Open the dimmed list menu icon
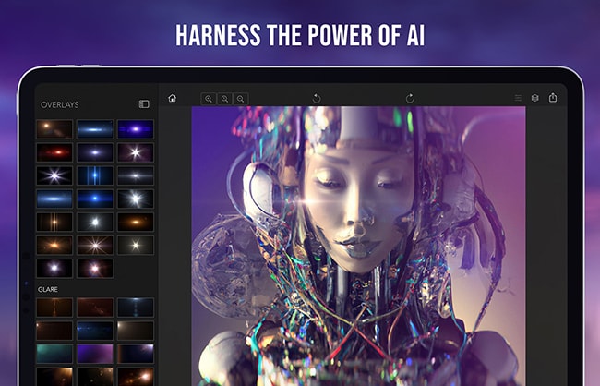The image size is (600, 386). [x=518, y=98]
